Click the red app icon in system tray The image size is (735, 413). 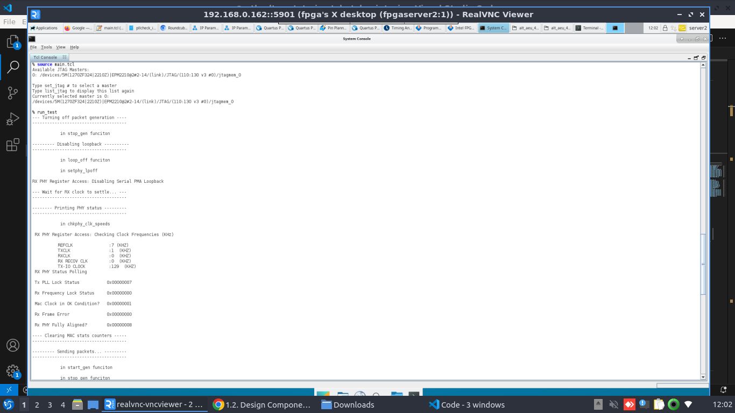click(x=629, y=404)
